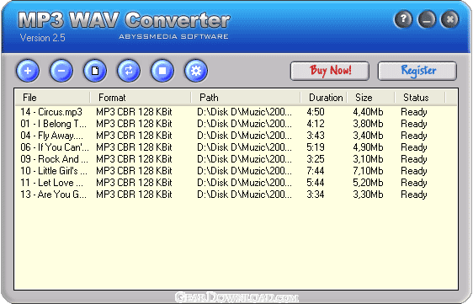Image resolution: width=473 pixels, height=304 pixels.
Task: Click the Duration column header
Action: click(x=324, y=98)
